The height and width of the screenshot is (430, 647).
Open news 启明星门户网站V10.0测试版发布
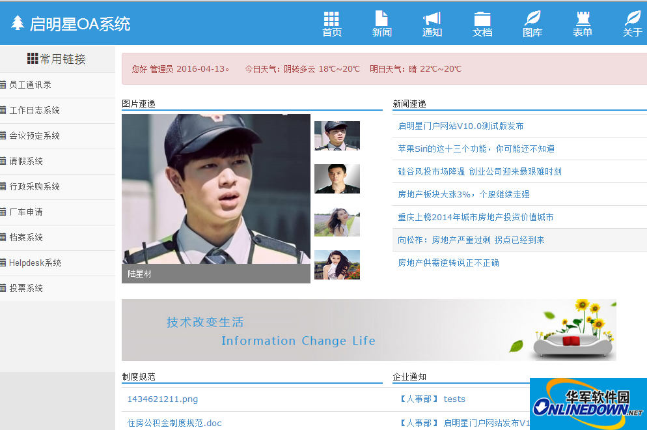click(460, 126)
